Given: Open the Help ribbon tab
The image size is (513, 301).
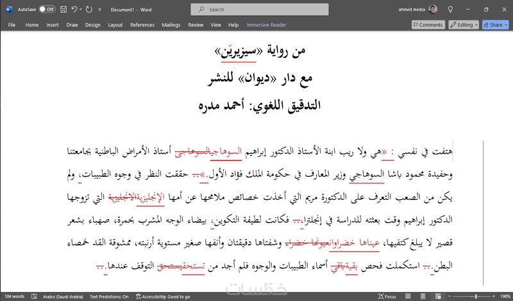Looking at the screenshot, I should (233, 25).
